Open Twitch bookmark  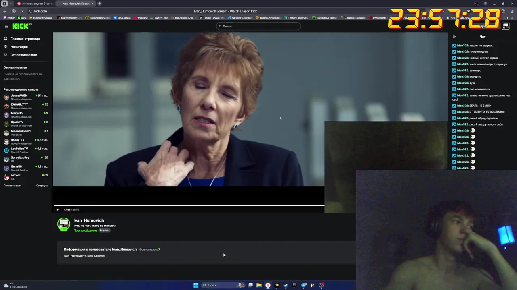9,18
